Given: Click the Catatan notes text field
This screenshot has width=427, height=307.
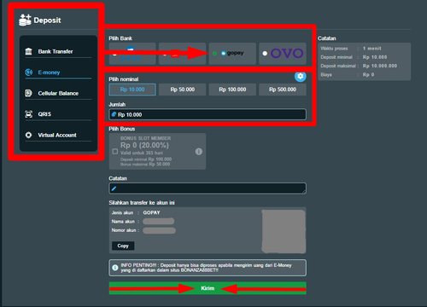Looking at the screenshot, I should point(208,188).
